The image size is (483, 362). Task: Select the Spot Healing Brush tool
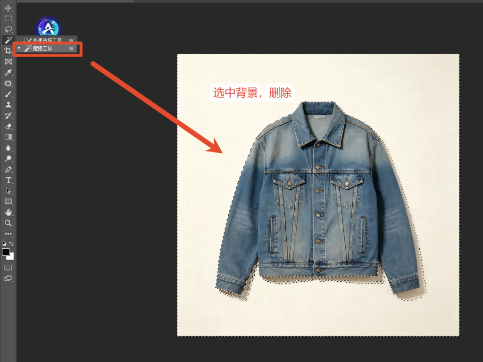(x=8, y=83)
